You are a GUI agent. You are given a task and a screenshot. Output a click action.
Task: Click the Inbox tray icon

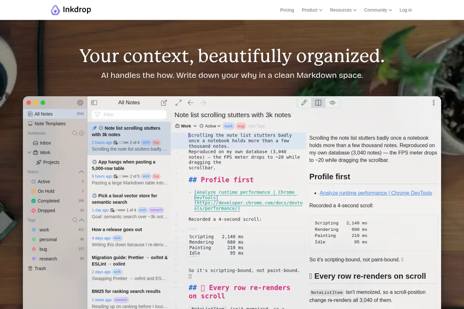click(35, 143)
